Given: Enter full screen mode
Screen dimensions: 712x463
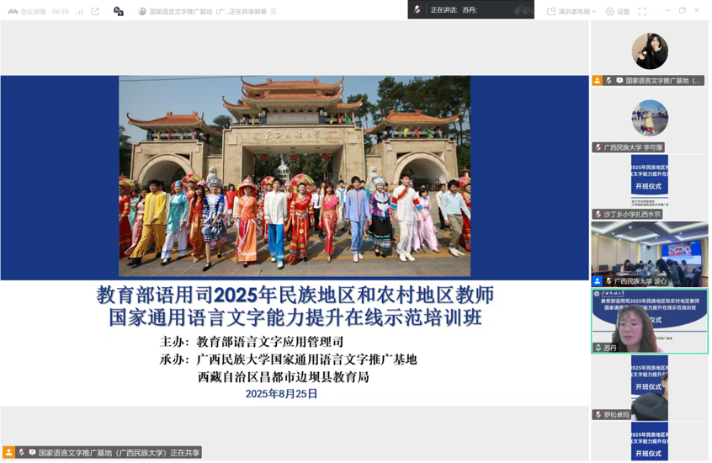Looking at the screenshot, I should pos(642,12).
